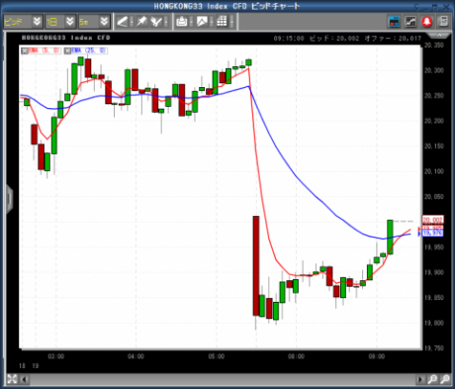Viewport: 455px width, 389px height.
Task: Show the grid-table view icon
Action: click(222, 22)
